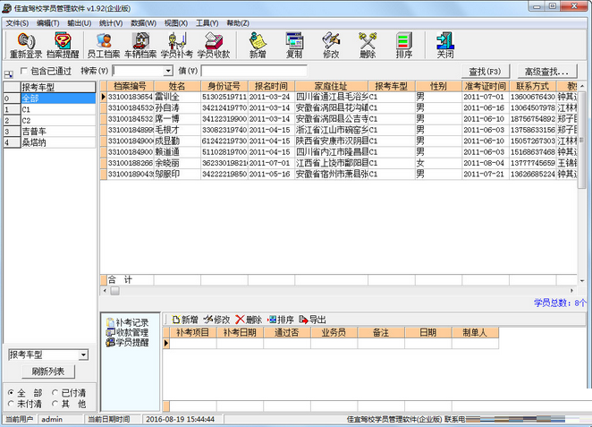This screenshot has height=427, width=592.
Task: Open the 视图(X) menu
Action: pos(176,23)
